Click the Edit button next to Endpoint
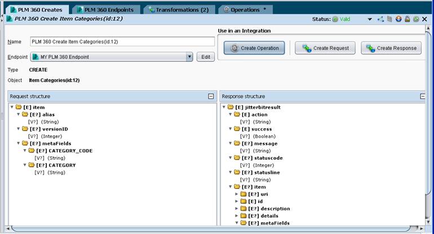The width and height of the screenshot is (434, 234). (206, 57)
